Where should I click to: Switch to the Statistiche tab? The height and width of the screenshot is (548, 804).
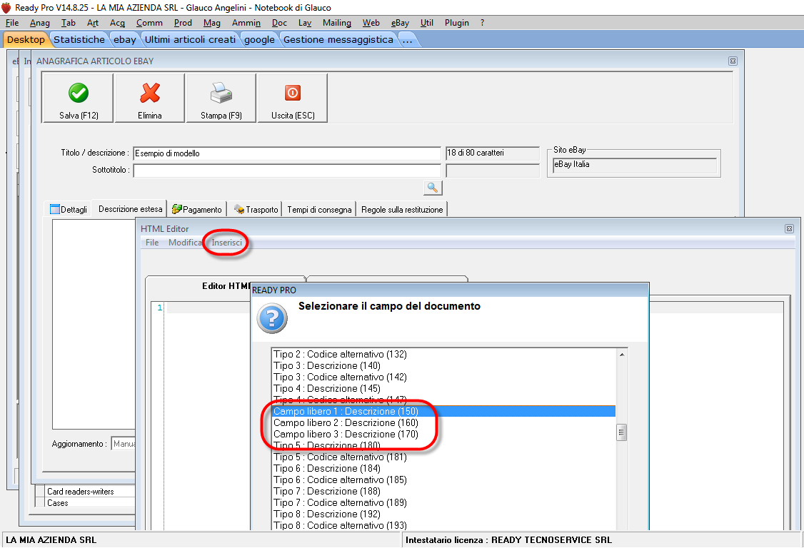[x=79, y=39]
